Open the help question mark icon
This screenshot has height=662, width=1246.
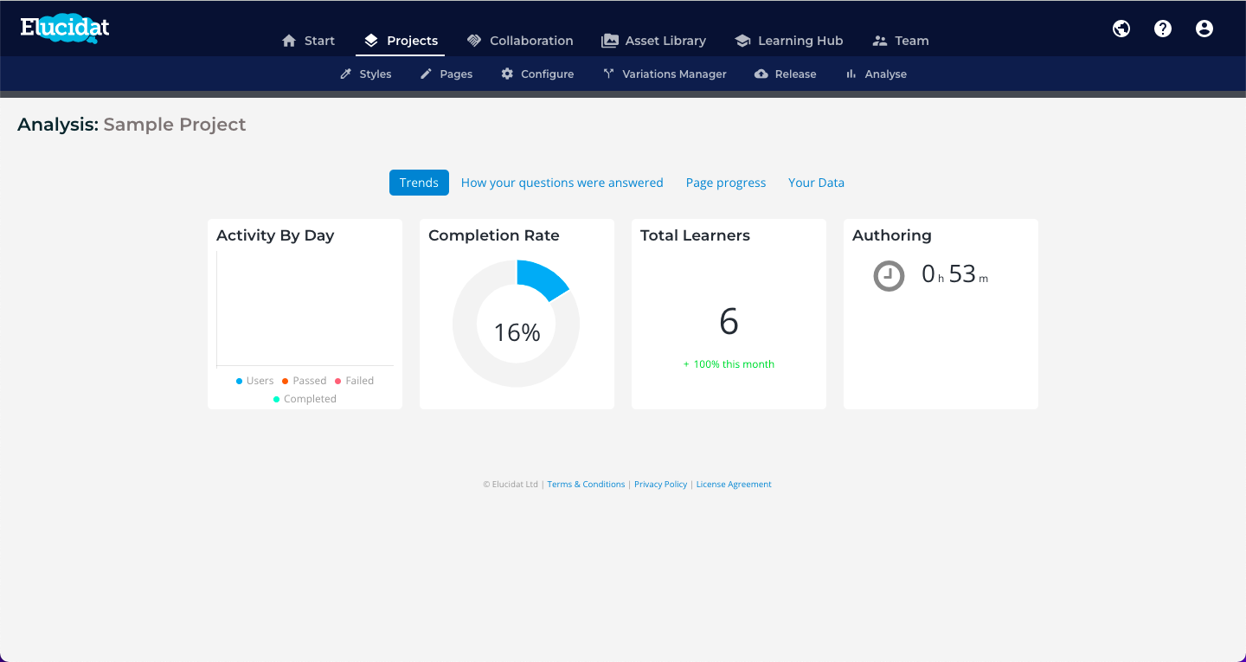(1163, 29)
